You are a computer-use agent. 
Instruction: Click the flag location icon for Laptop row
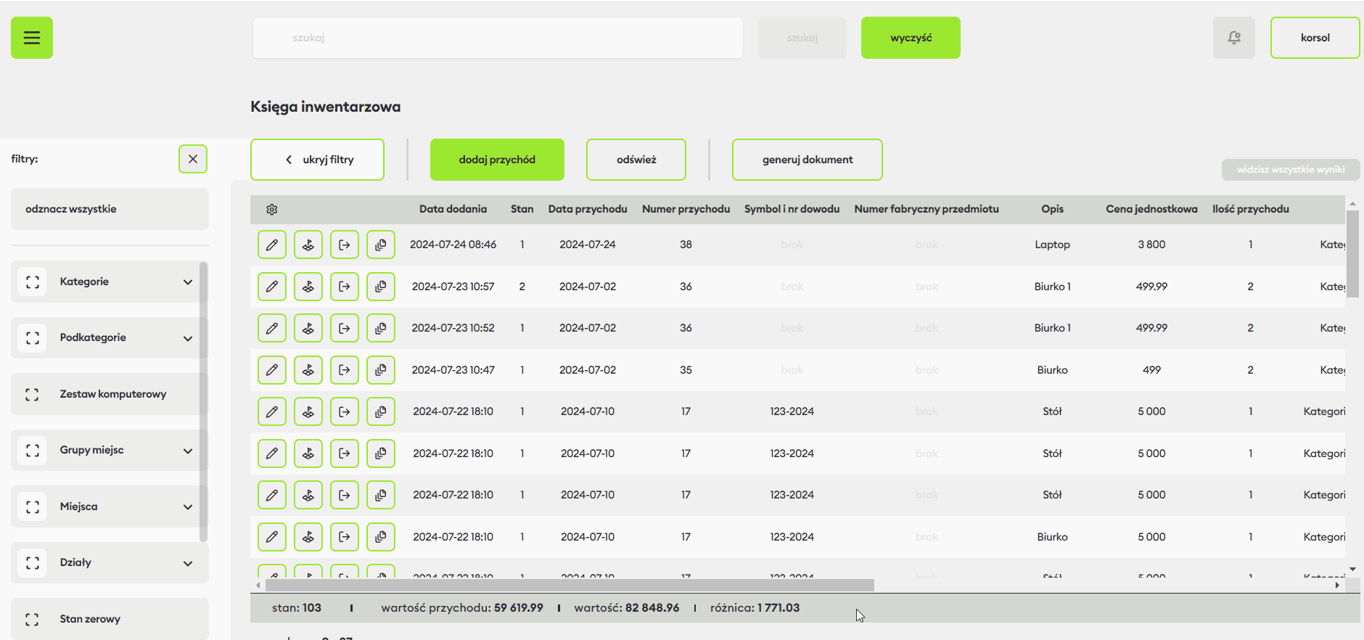308,245
